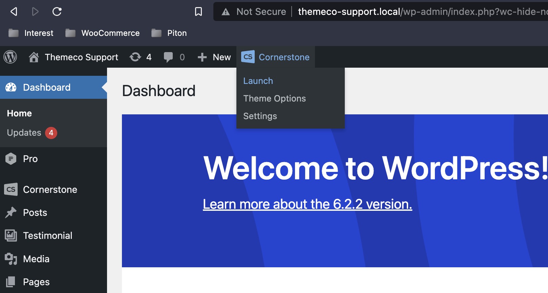This screenshot has height=293, width=548.
Task: Open the WooCommerce bookmarks folder
Action: point(103,33)
